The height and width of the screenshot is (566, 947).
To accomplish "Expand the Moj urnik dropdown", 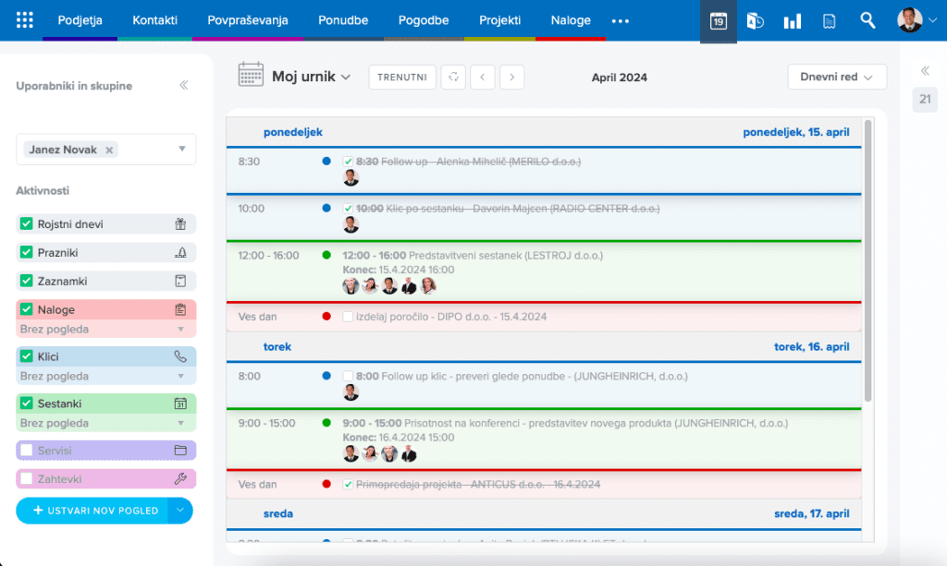I will tap(311, 78).
